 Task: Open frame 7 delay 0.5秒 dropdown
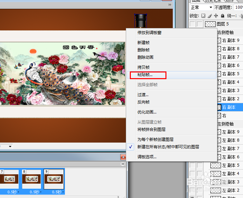click(x=13, y=192)
